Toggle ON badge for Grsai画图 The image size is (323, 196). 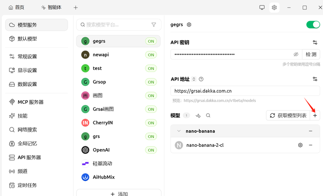coord(151,109)
